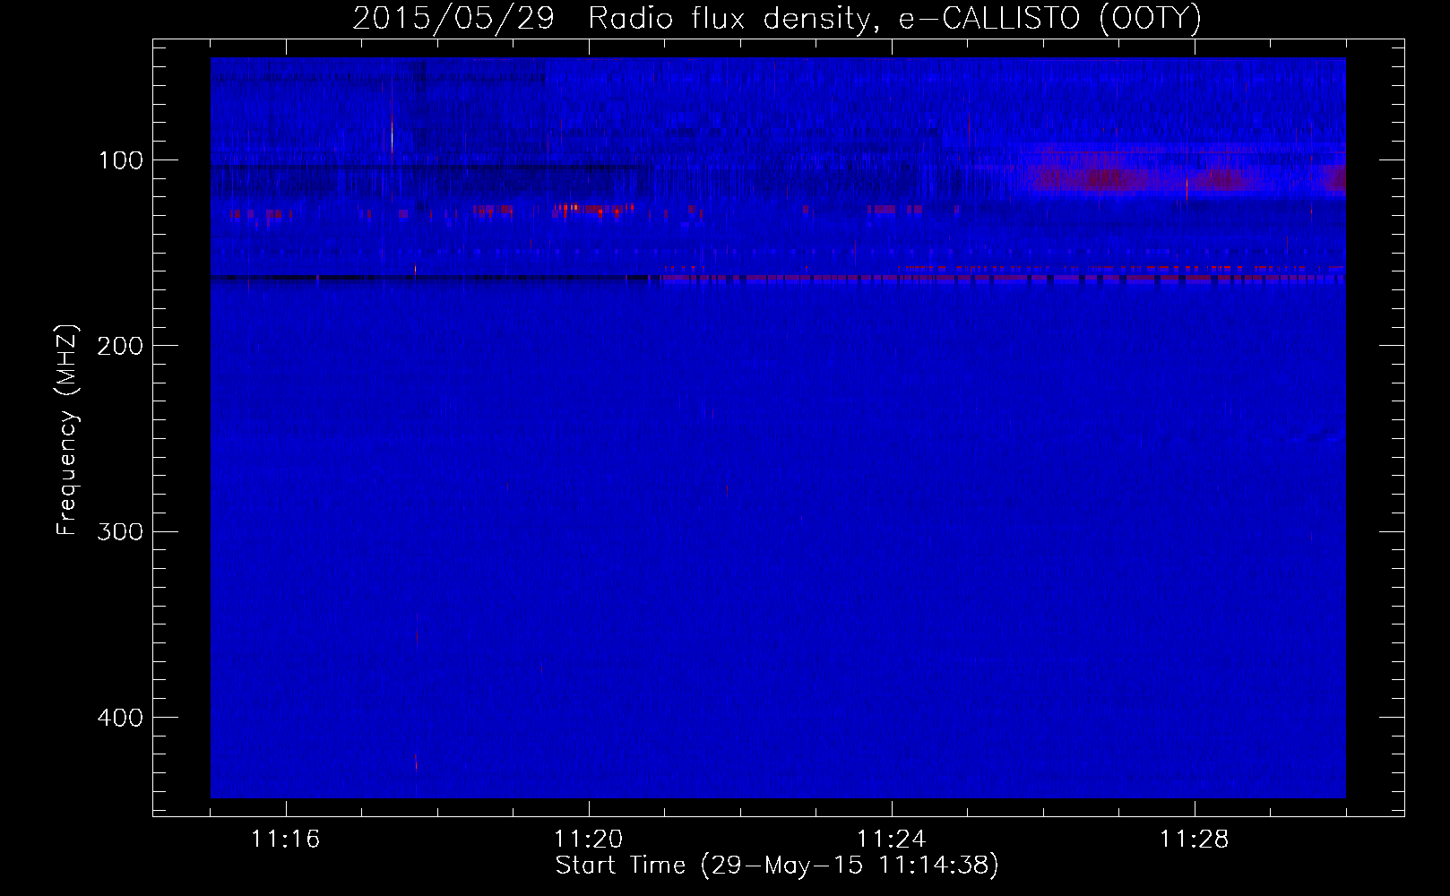Click the 11:24 time tick label
Screen dimensions: 1450x896
tap(892, 839)
